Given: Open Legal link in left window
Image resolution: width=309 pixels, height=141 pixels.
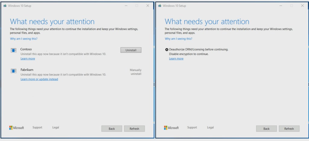Looking at the screenshot, I should coord(56,127).
